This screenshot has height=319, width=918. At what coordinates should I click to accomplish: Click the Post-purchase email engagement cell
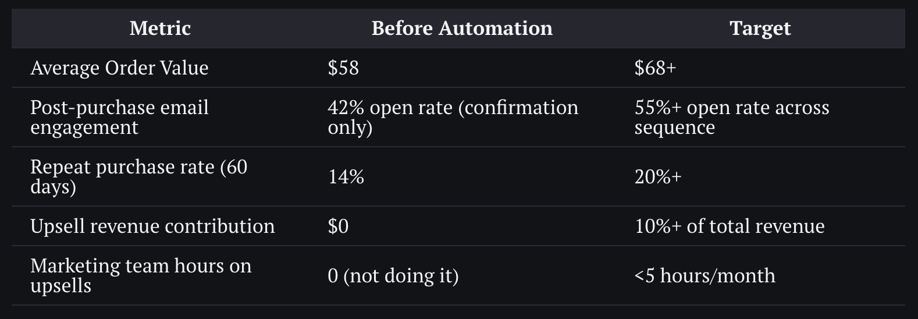(119, 117)
